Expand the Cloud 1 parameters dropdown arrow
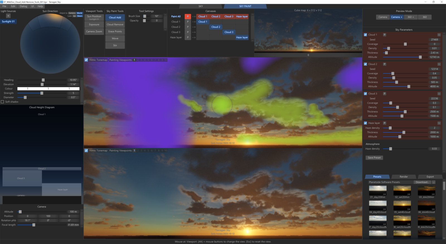Screen dimensions: 446x244 pos(439,35)
